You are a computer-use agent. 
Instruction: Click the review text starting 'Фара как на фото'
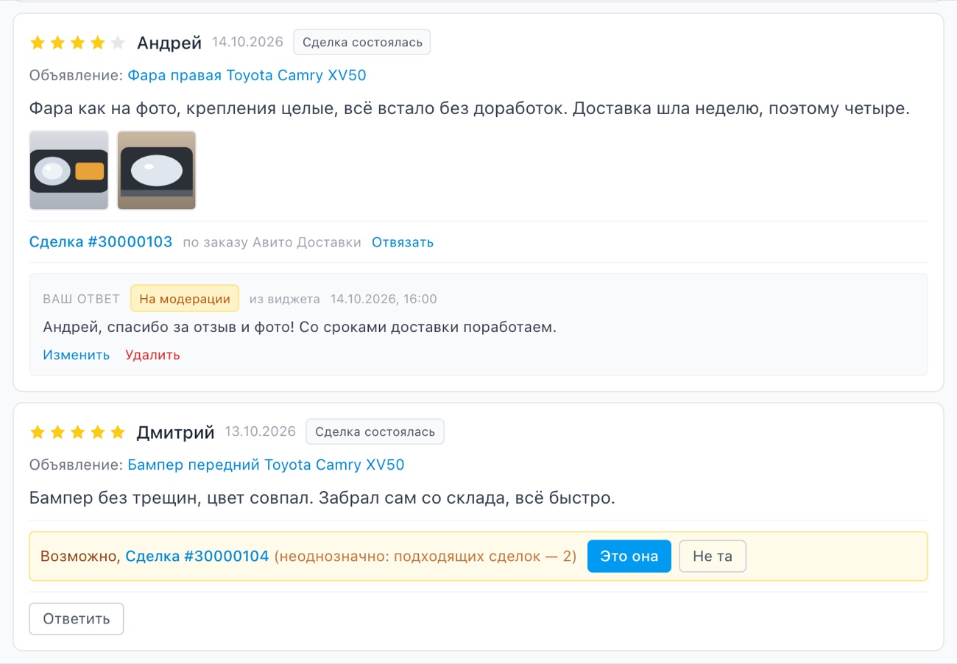470,109
